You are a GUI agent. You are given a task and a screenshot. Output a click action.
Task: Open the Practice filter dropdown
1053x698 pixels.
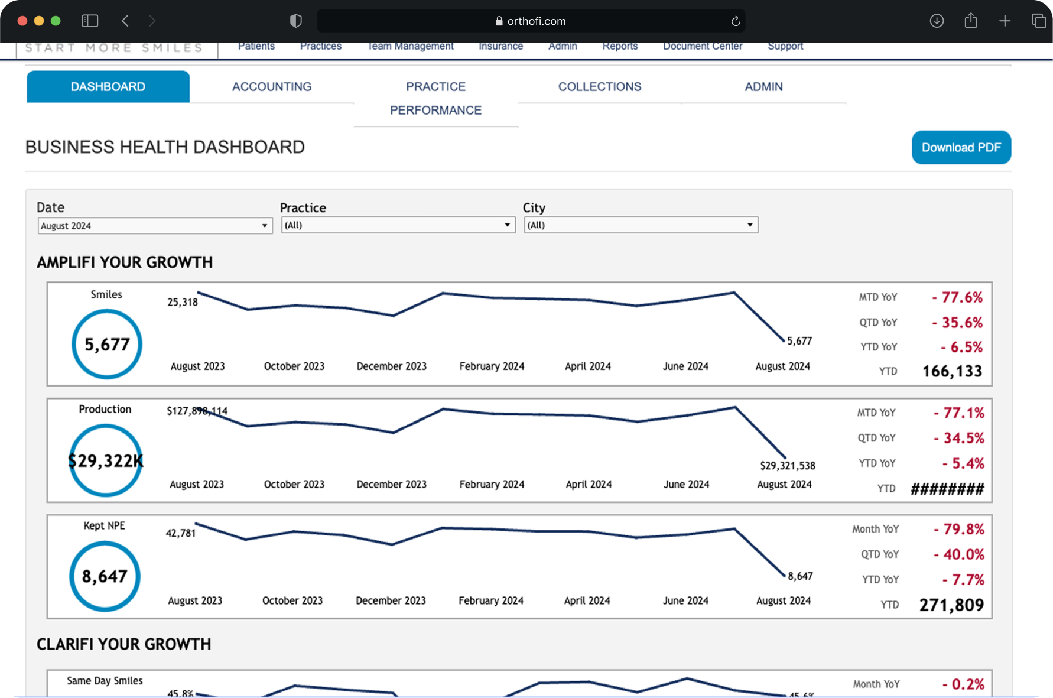398,225
